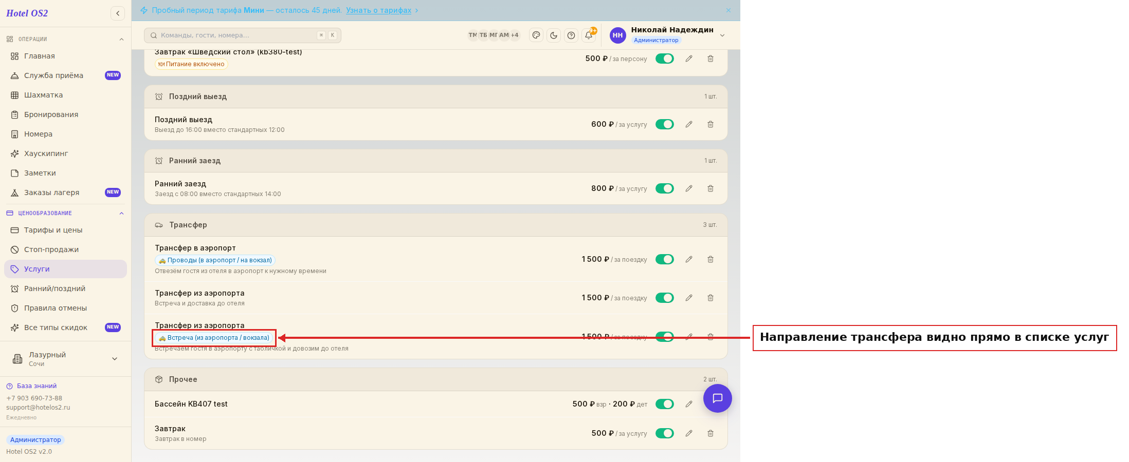Open Николай Надеждин user menu chevron

coord(722,35)
